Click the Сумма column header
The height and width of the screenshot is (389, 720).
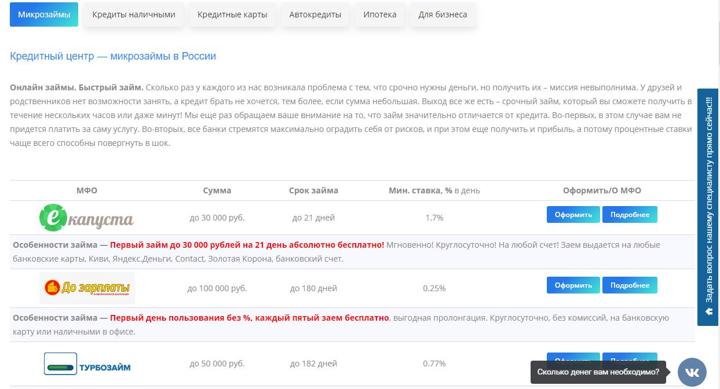point(217,190)
